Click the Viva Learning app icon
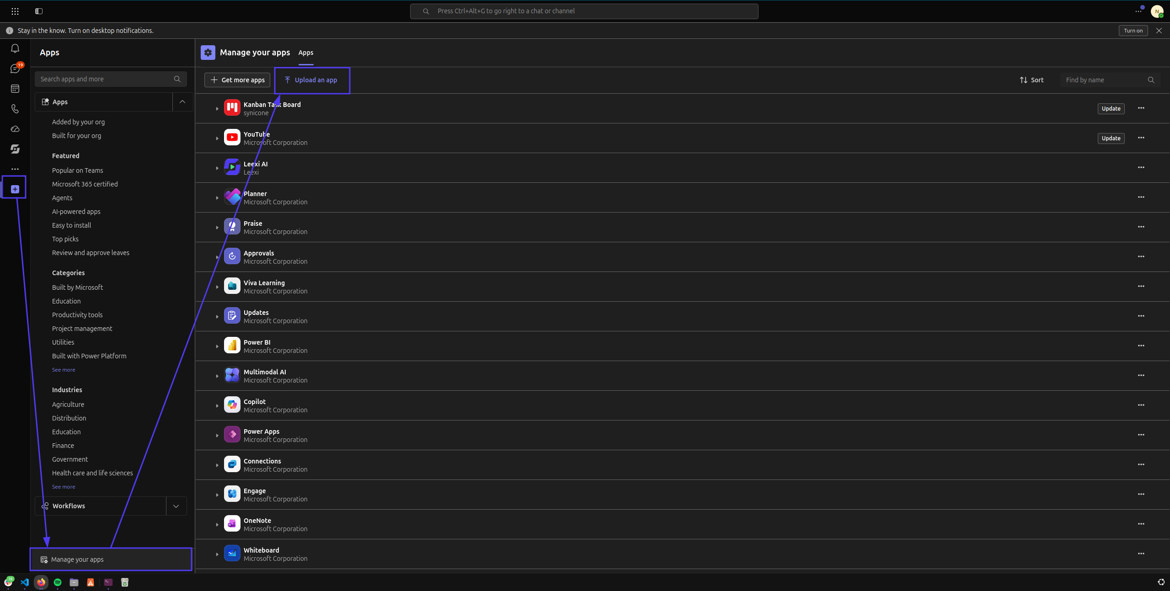This screenshot has height=591, width=1170. (x=232, y=286)
